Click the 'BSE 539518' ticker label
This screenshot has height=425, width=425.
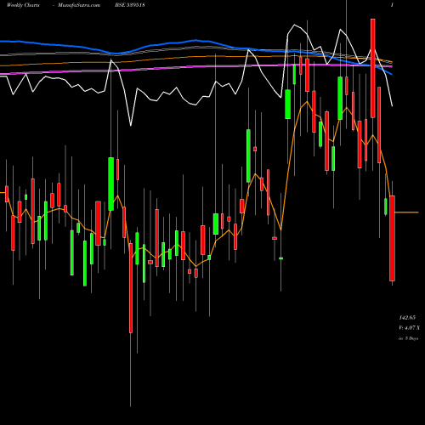point(131,5)
